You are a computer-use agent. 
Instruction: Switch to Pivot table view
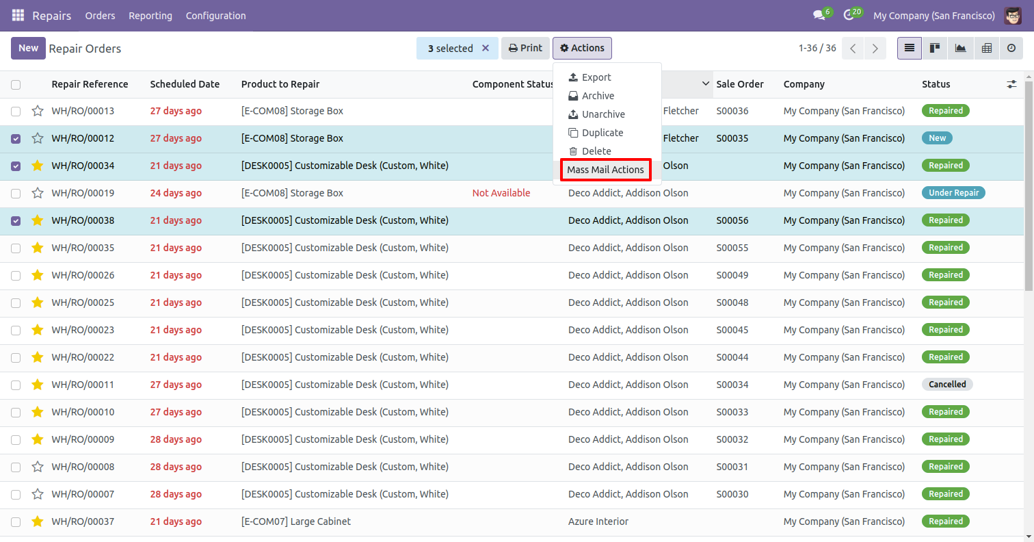[x=986, y=48]
